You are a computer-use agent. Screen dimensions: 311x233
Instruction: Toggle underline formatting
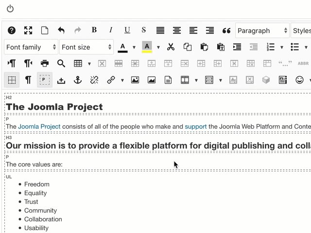point(127,30)
